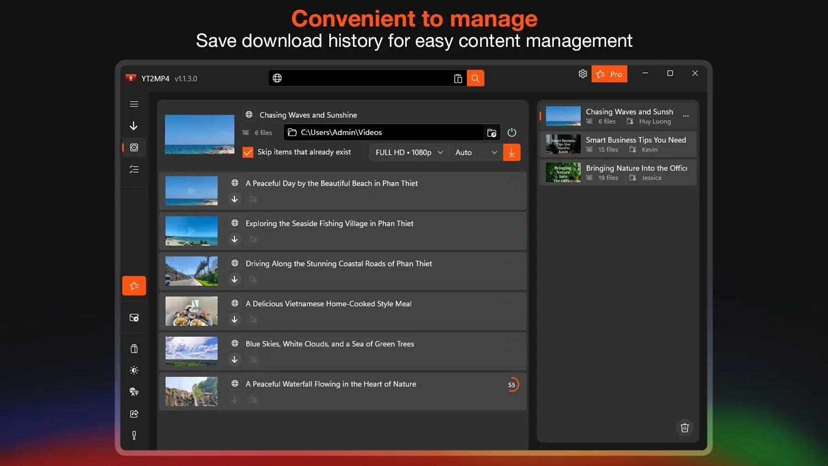
Task: Click the A Delicious Vietnamese Home-Cooked Style Meal title
Action: [x=329, y=304]
